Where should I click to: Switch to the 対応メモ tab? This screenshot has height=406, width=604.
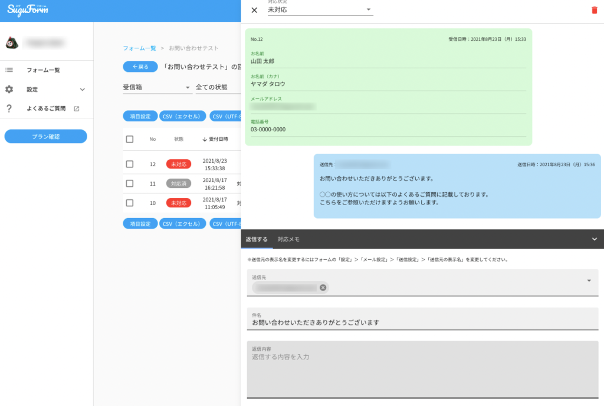pos(288,239)
